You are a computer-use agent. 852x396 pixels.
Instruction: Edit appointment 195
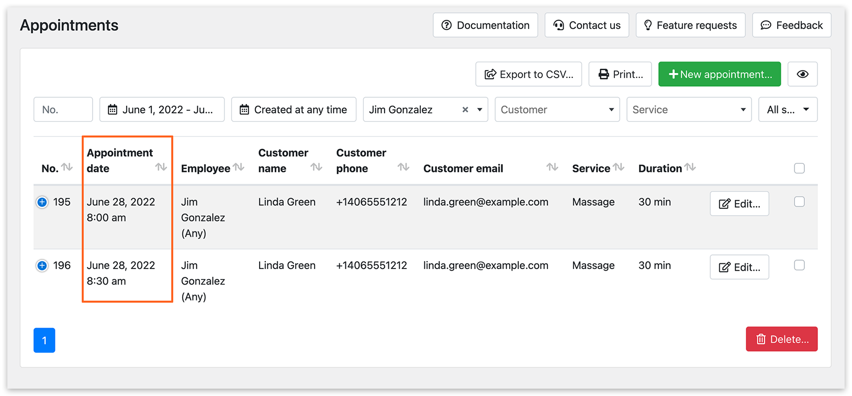(x=739, y=204)
